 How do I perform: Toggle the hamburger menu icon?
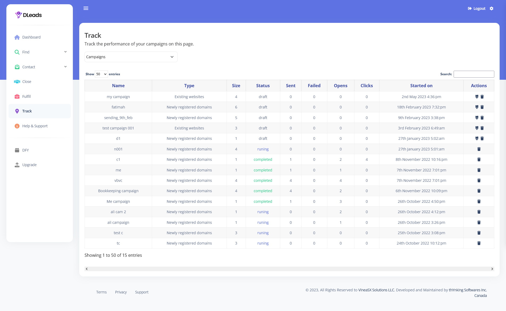coord(86,8)
